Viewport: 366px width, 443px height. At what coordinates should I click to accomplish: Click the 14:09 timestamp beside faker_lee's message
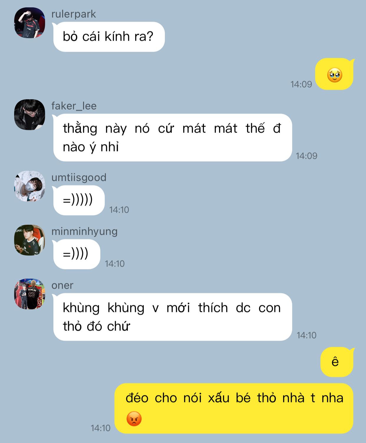click(x=306, y=156)
